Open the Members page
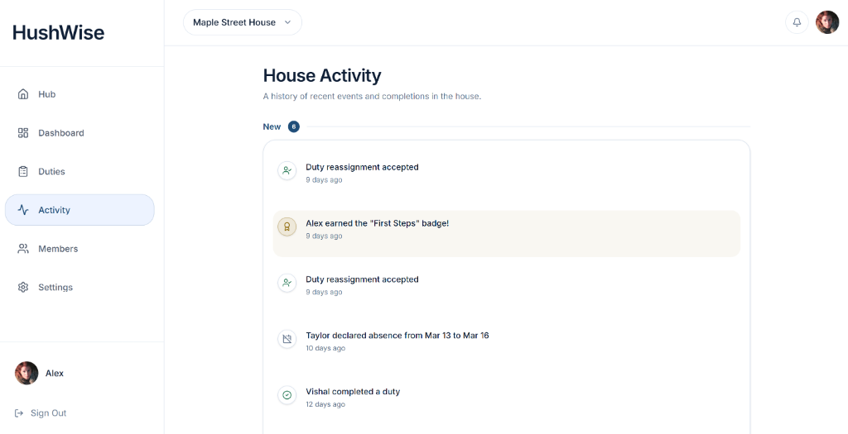The height and width of the screenshot is (434, 848). 58,249
